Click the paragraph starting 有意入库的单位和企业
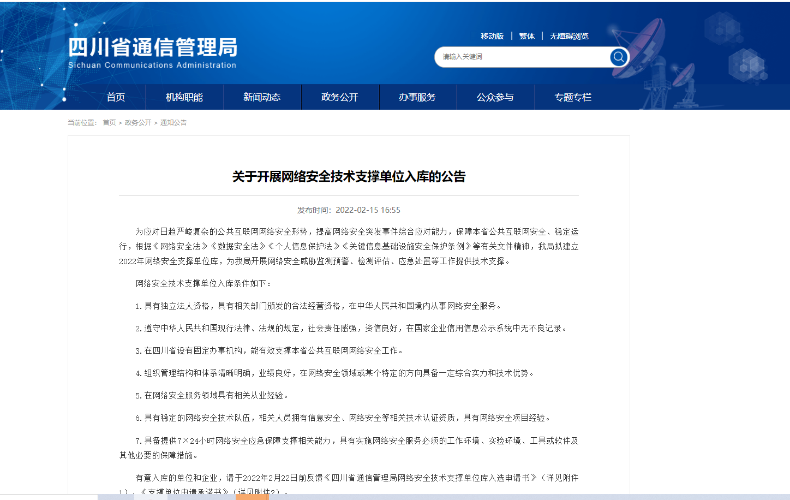The height and width of the screenshot is (500, 790). pos(349,485)
